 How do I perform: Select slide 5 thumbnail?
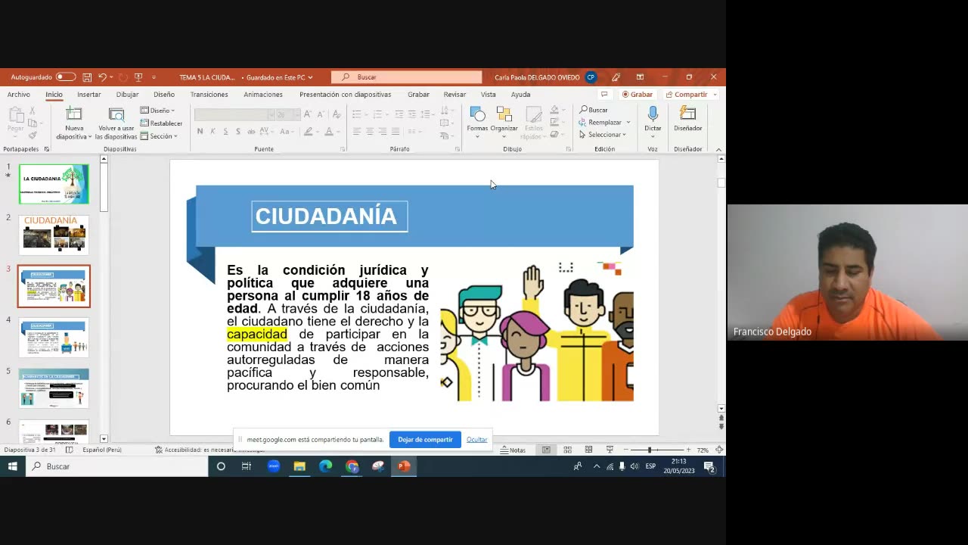tap(54, 388)
